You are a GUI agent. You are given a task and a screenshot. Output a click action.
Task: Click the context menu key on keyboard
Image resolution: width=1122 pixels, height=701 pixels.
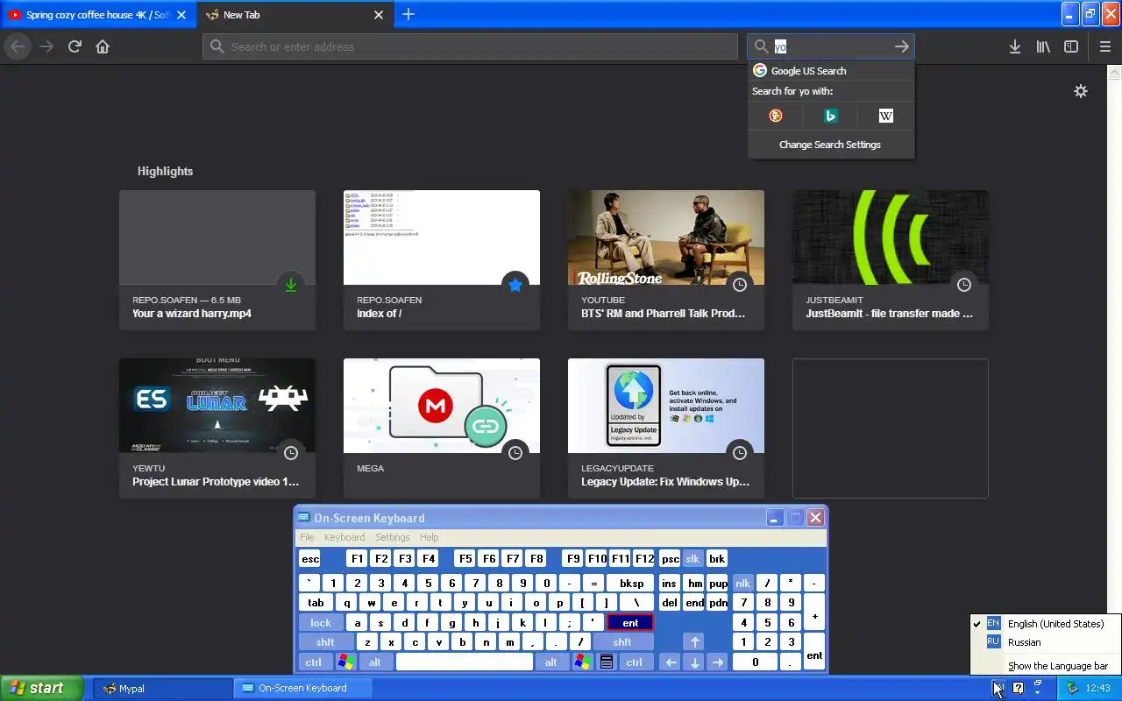606,662
